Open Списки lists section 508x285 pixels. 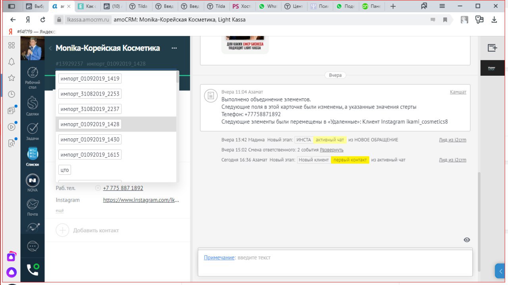(x=32, y=157)
